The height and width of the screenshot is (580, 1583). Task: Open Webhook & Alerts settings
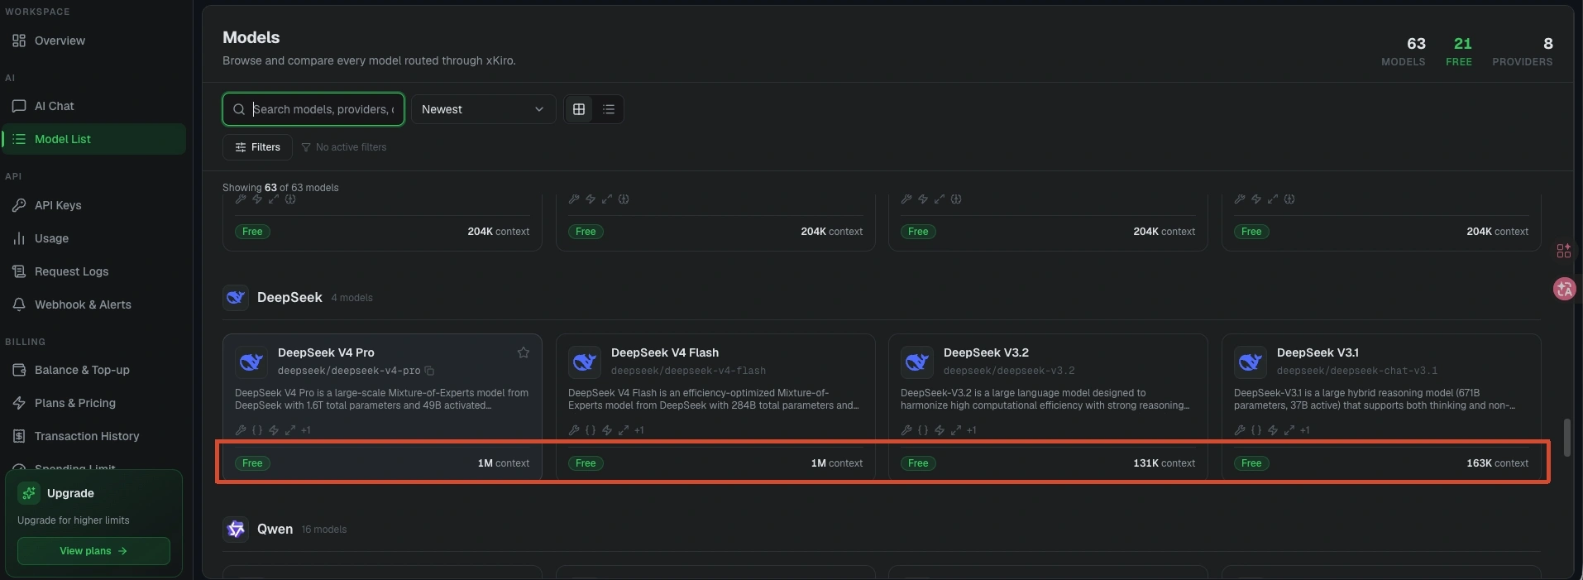[x=93, y=304]
